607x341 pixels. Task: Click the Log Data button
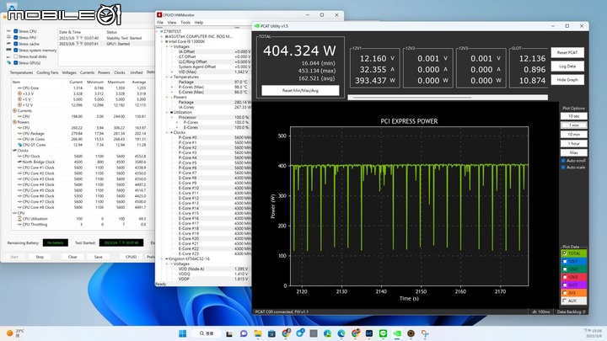click(x=567, y=67)
